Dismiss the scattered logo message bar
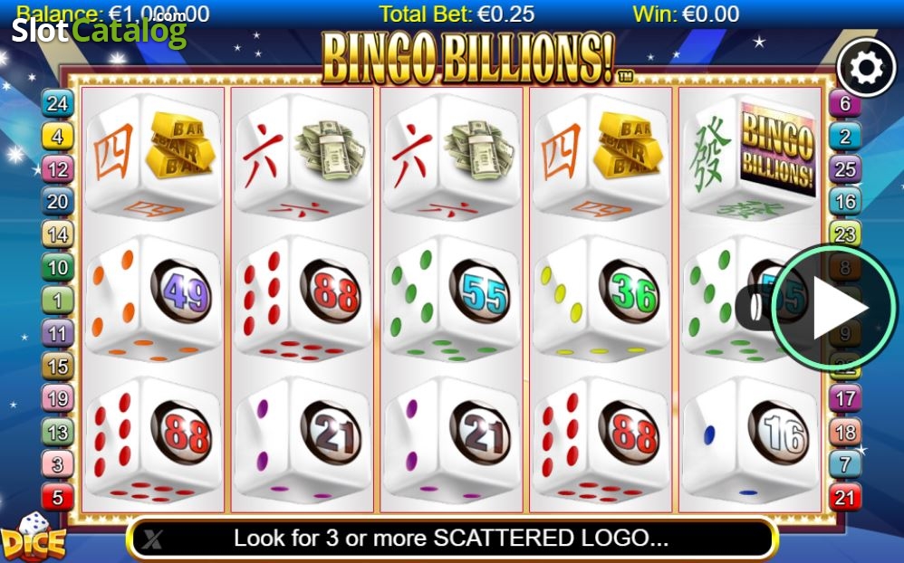This screenshot has height=563, width=904. coord(153,539)
